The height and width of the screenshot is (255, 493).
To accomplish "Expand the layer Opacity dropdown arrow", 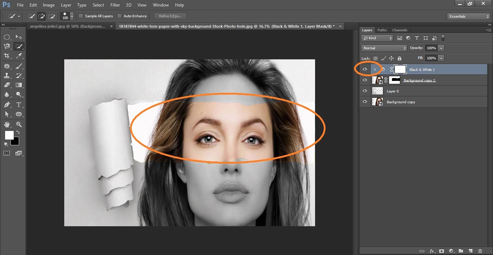I will 441,48.
